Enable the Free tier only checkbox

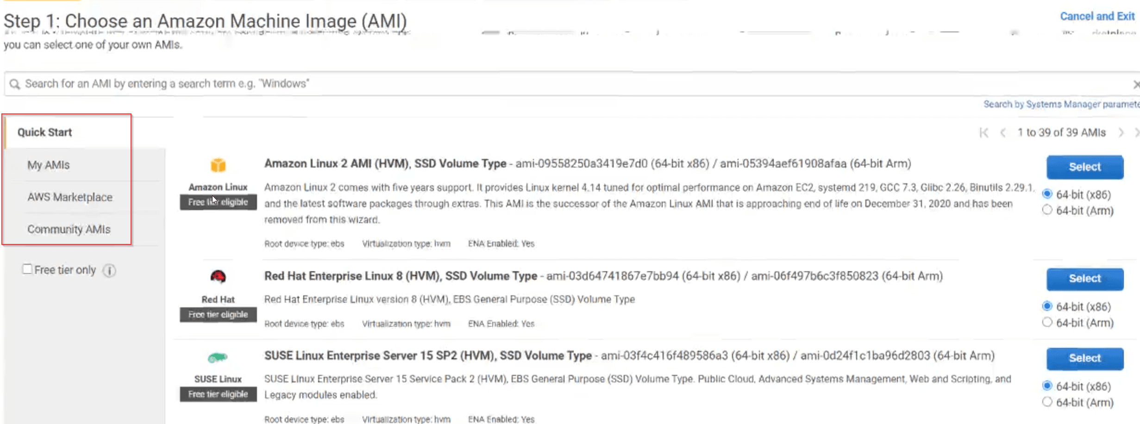click(x=27, y=269)
